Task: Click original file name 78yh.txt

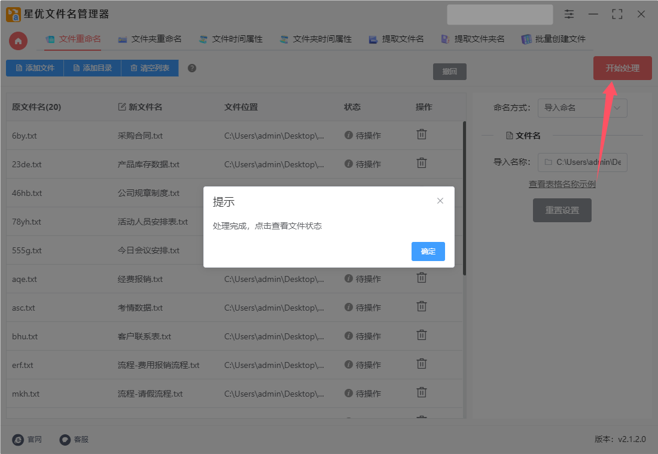Action: (x=26, y=222)
